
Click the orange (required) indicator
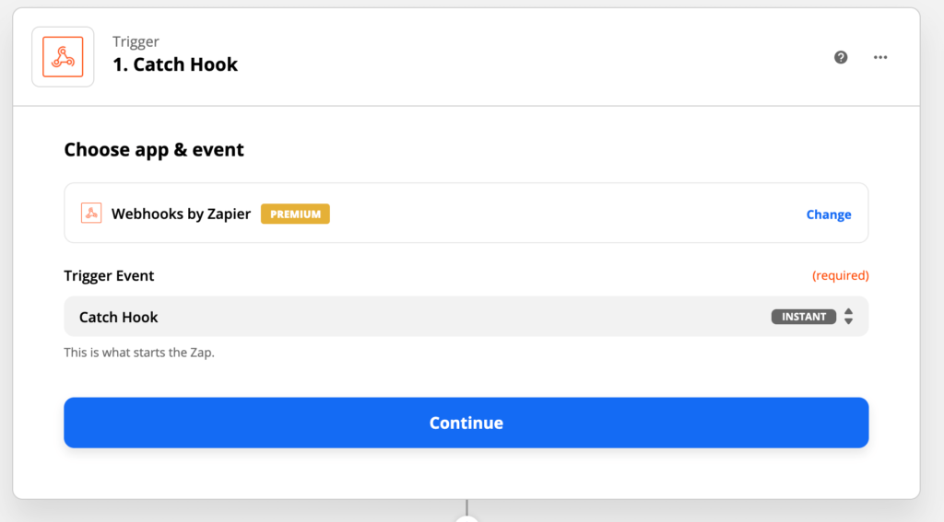[x=840, y=275]
